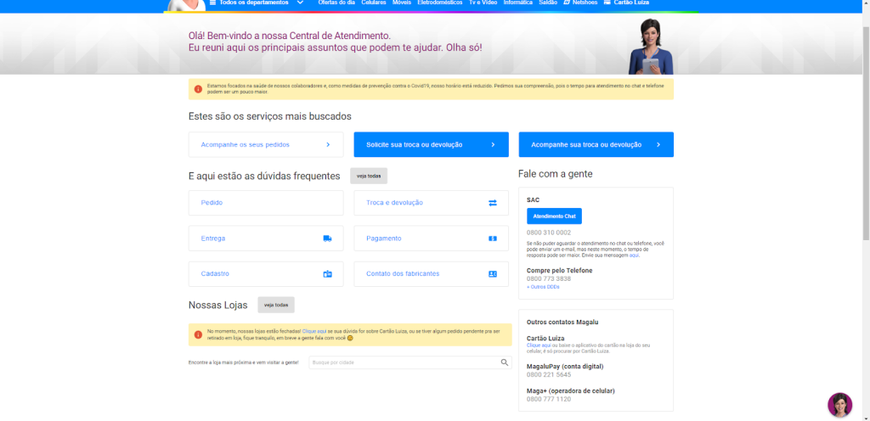Open the Pedido FAQ category
The image size is (870, 421).
266,203
